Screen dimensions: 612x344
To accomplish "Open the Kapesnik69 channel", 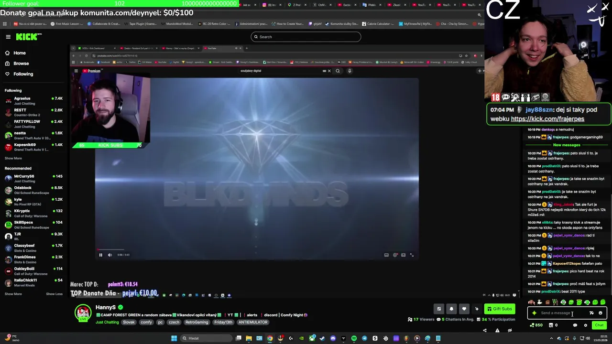I will click(x=33, y=147).
